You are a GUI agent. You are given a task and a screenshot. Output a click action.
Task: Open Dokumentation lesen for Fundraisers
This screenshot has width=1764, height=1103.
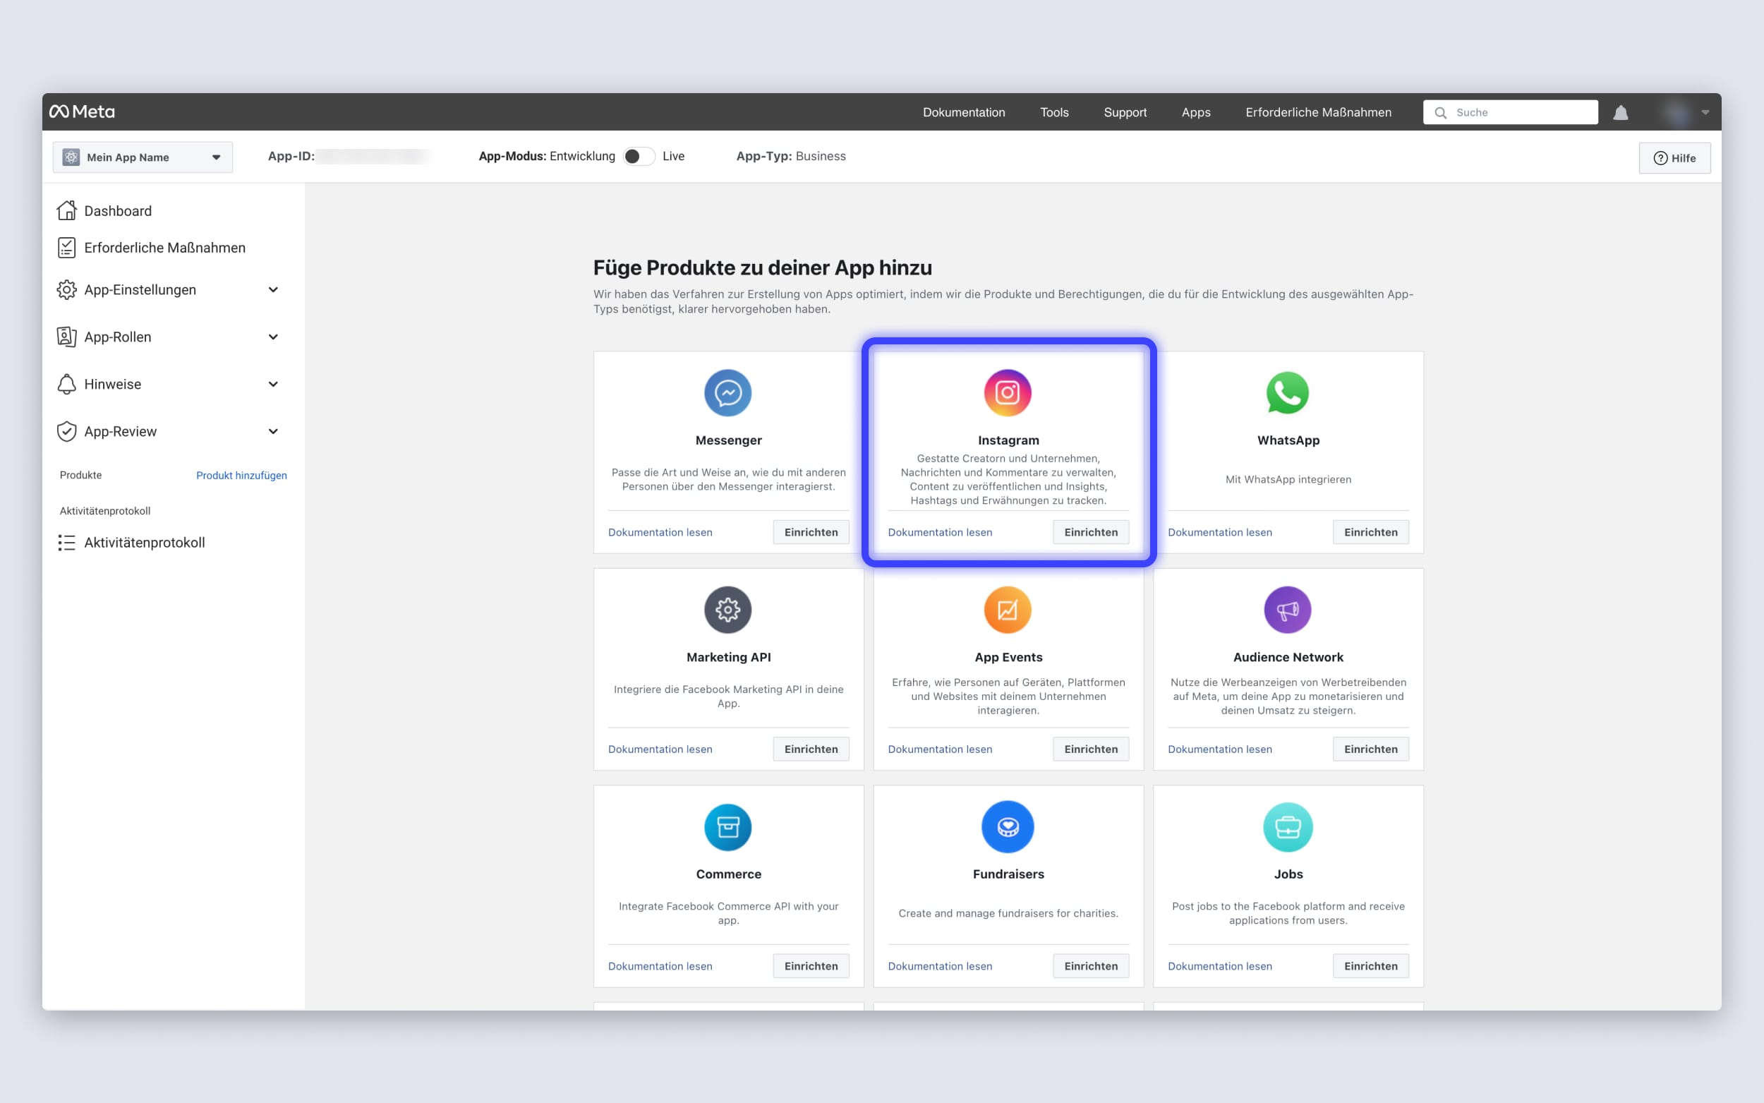click(939, 965)
